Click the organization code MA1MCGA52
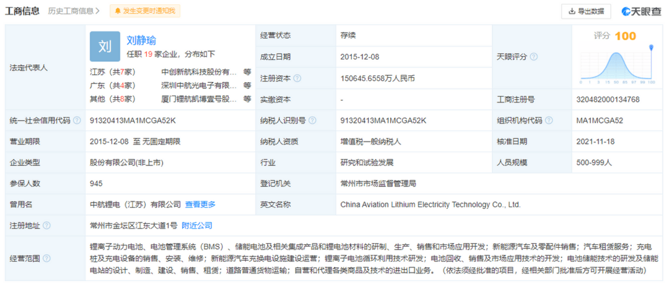Viewport: 669px width, 286px height. pyautogui.click(x=599, y=120)
